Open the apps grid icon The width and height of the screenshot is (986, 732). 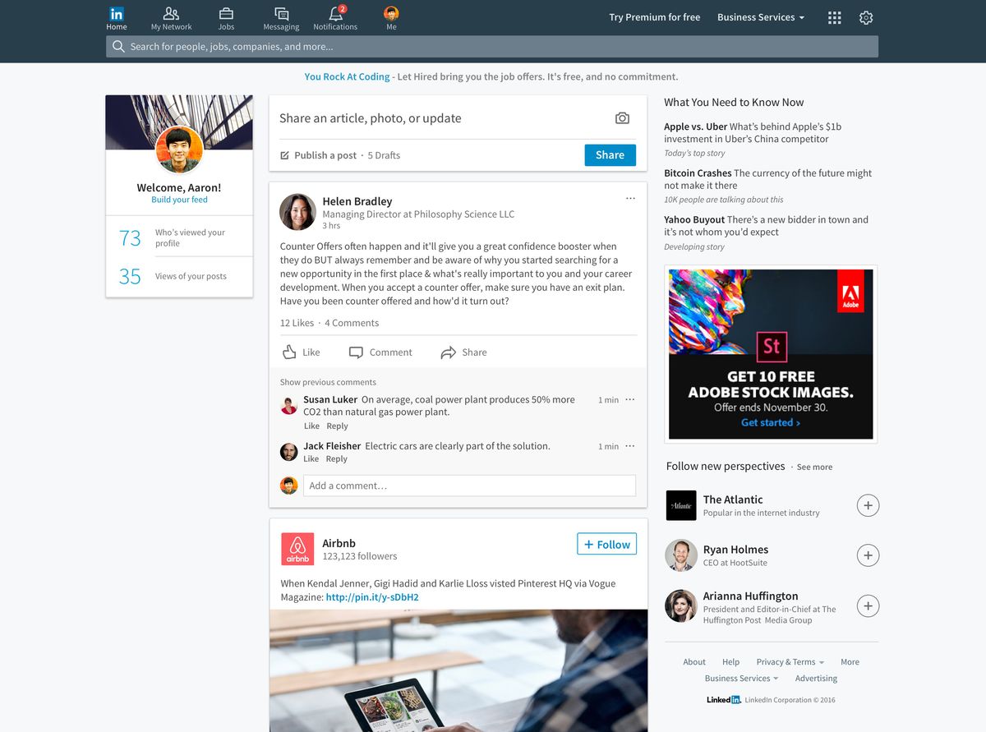[835, 17]
